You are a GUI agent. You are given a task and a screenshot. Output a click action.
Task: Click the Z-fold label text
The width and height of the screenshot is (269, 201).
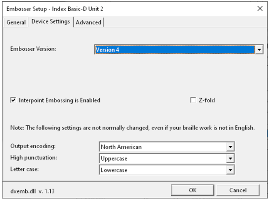(x=207, y=100)
